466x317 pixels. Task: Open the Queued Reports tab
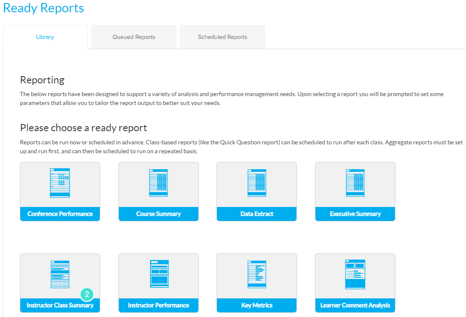[134, 37]
